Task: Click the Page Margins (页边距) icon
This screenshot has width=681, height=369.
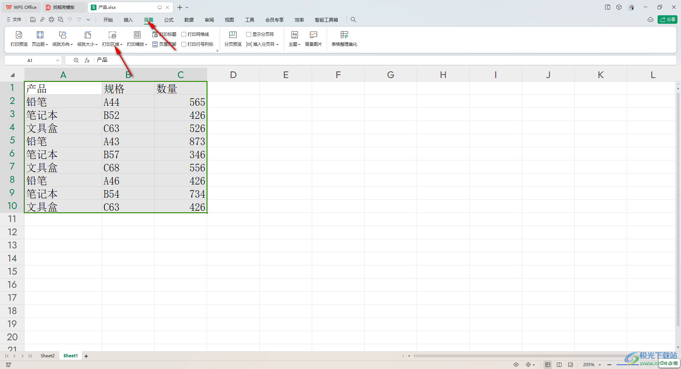Action: coord(40,35)
